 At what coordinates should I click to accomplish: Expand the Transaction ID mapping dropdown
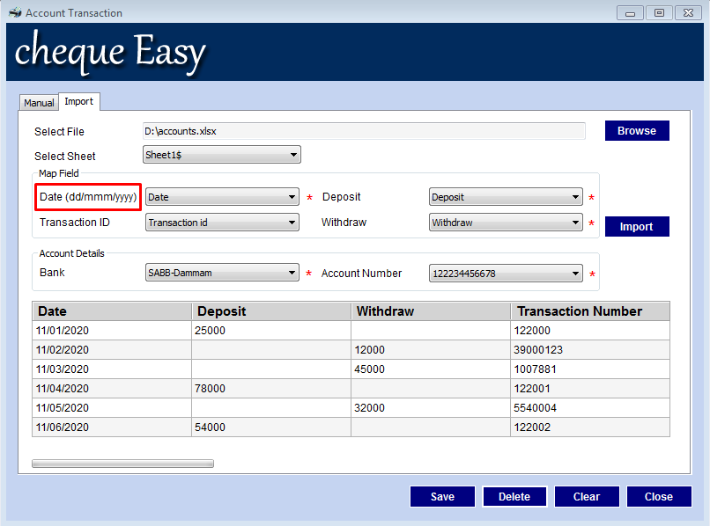pos(292,223)
